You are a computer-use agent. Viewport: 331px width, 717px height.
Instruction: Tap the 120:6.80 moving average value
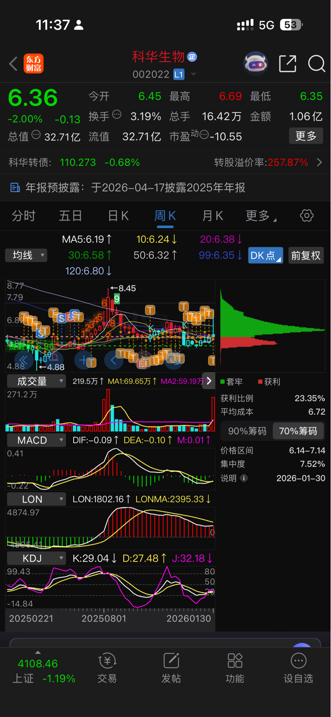tap(88, 271)
